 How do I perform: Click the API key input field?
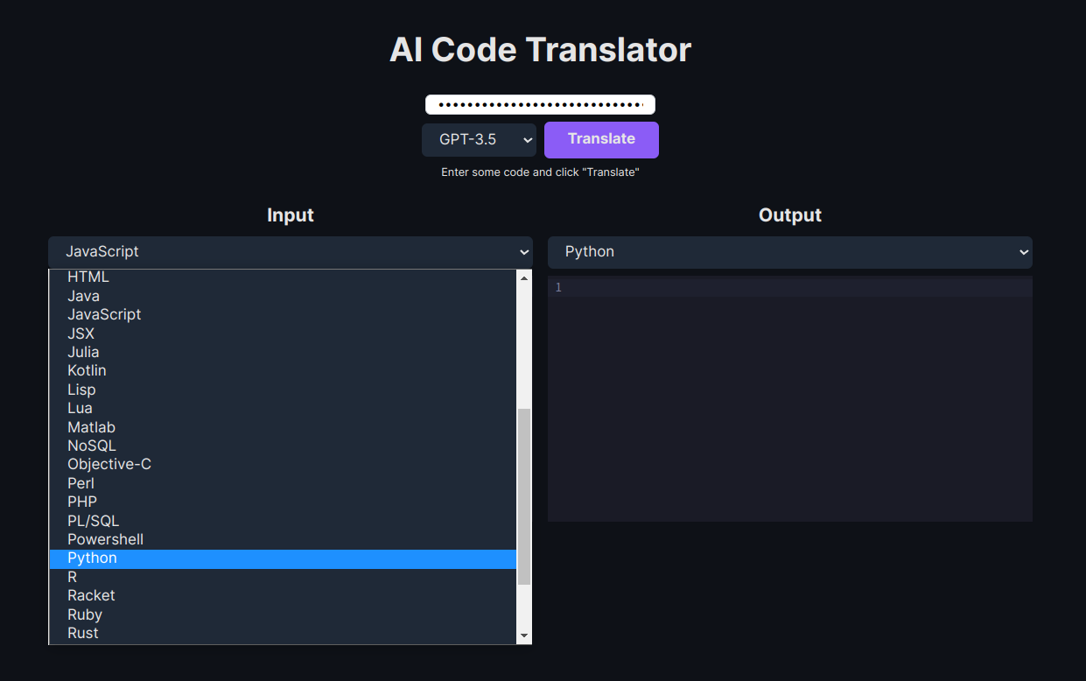click(540, 103)
